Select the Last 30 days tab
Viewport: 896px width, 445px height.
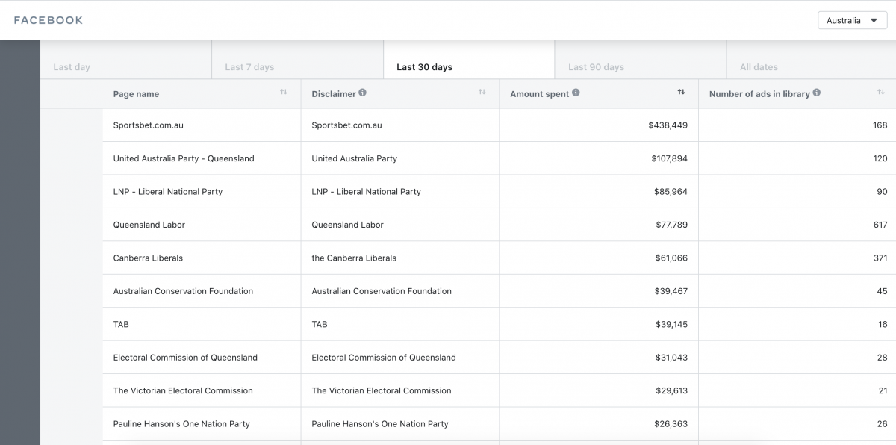pos(424,67)
